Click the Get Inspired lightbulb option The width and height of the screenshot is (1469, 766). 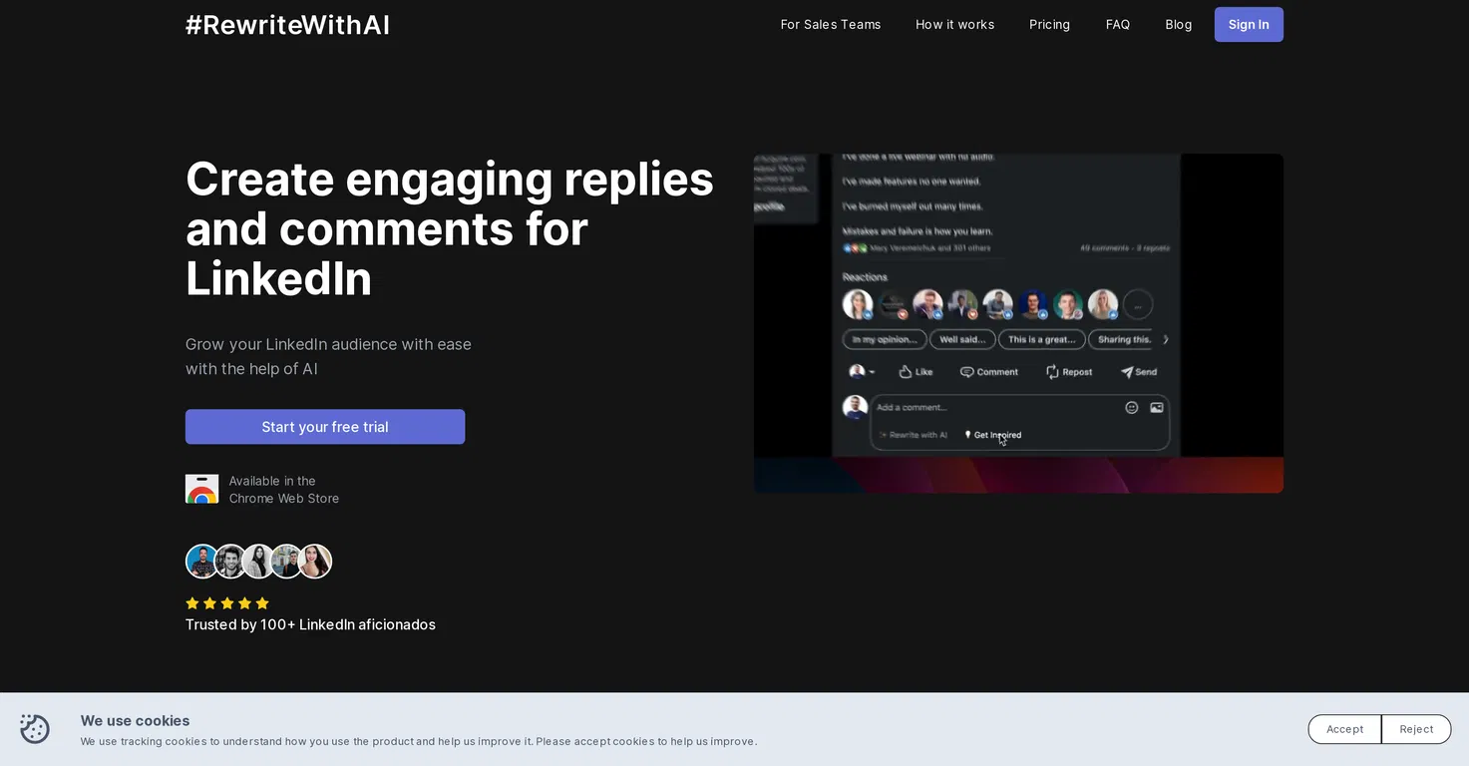(x=993, y=435)
